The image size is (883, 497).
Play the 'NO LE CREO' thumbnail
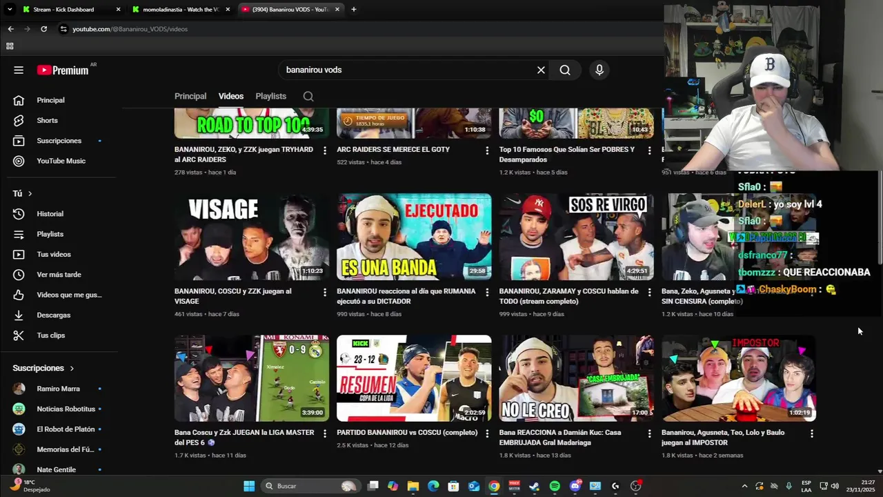pyautogui.click(x=577, y=378)
